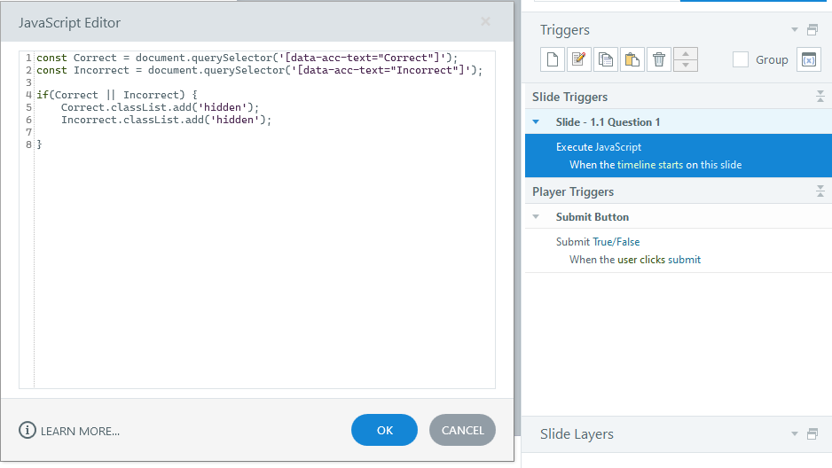
Task: Undock the Triggers panel
Action: click(812, 30)
